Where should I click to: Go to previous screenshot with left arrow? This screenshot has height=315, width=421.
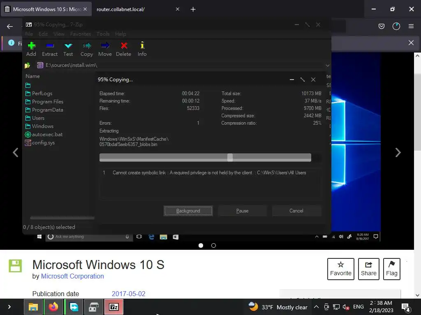click(x=16, y=153)
